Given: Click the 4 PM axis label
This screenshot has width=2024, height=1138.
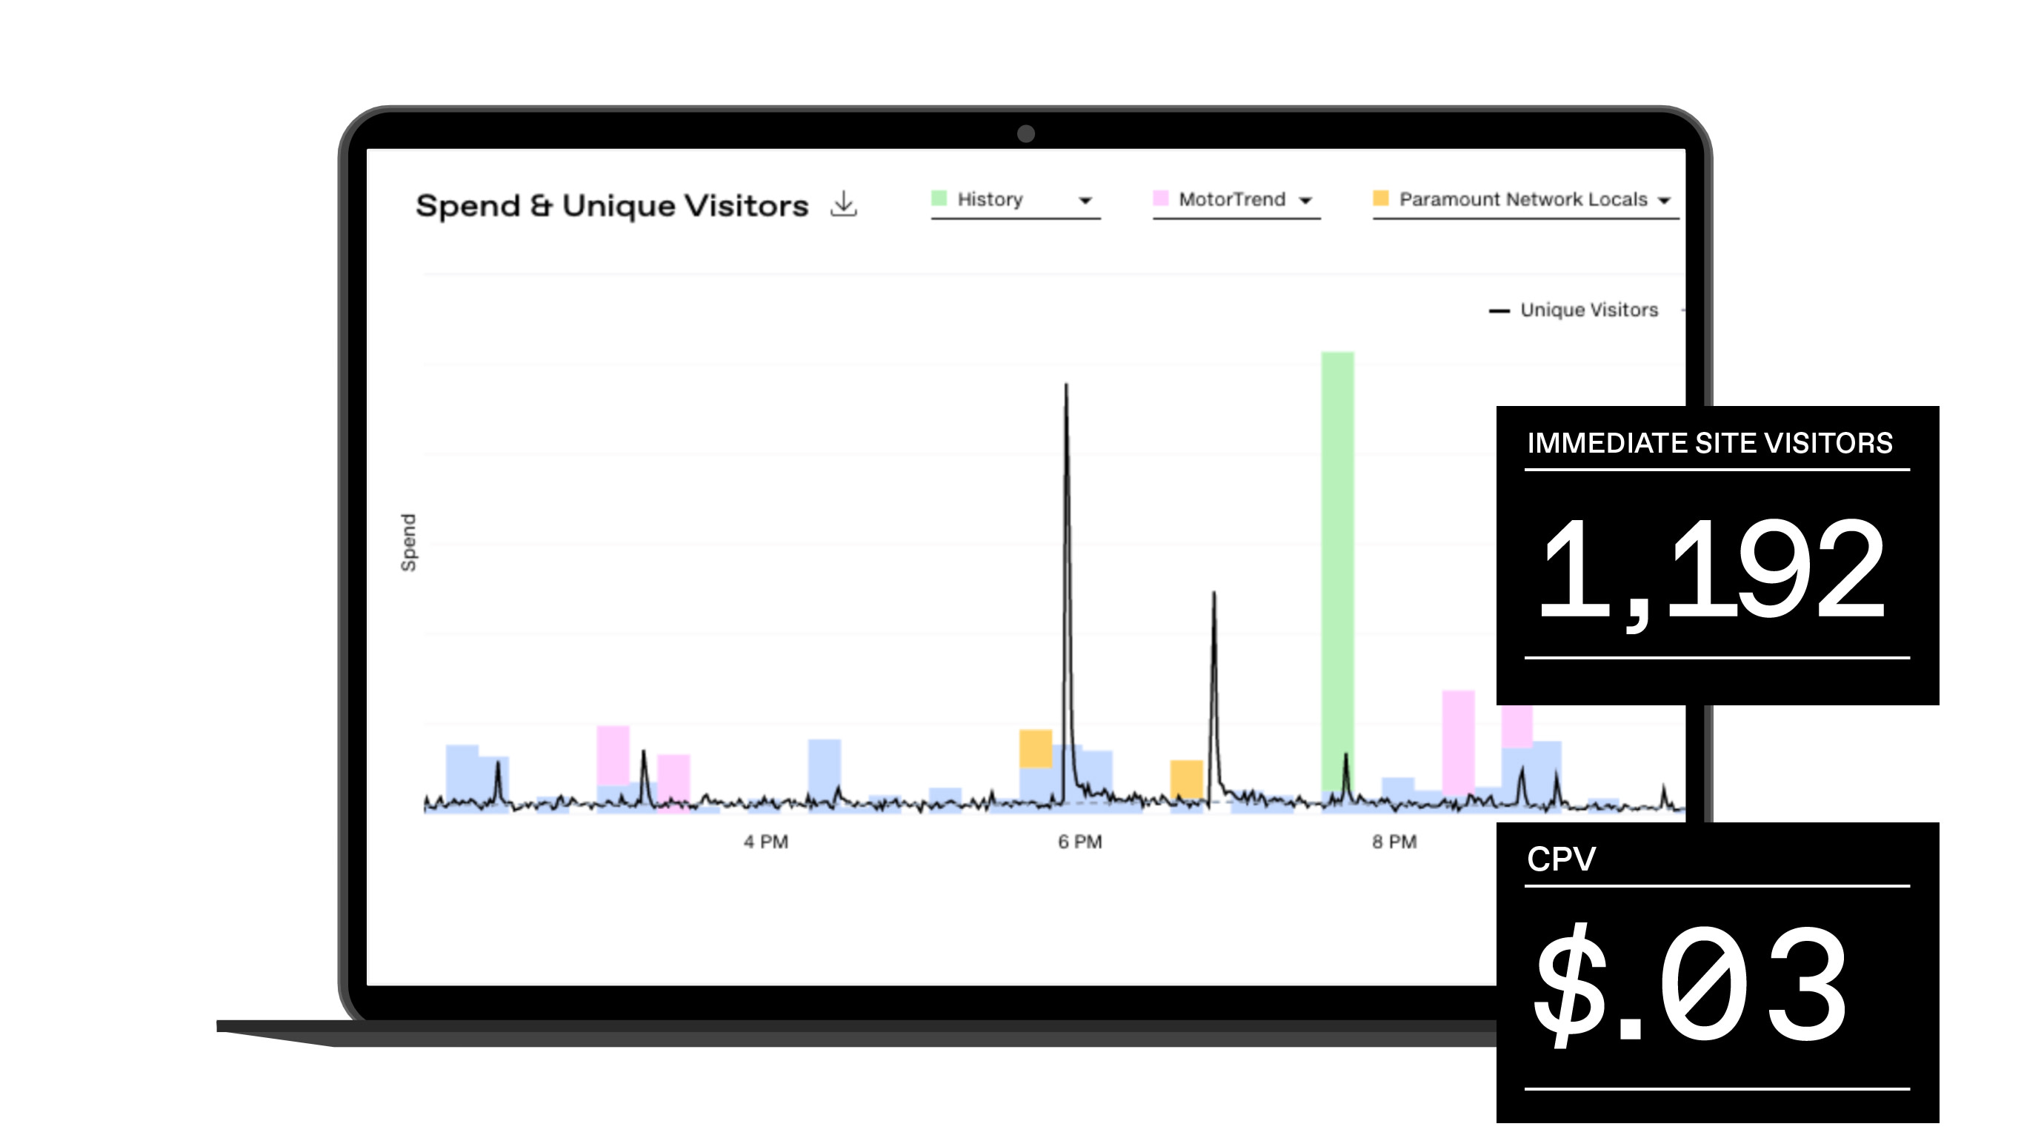Looking at the screenshot, I should [x=765, y=842].
